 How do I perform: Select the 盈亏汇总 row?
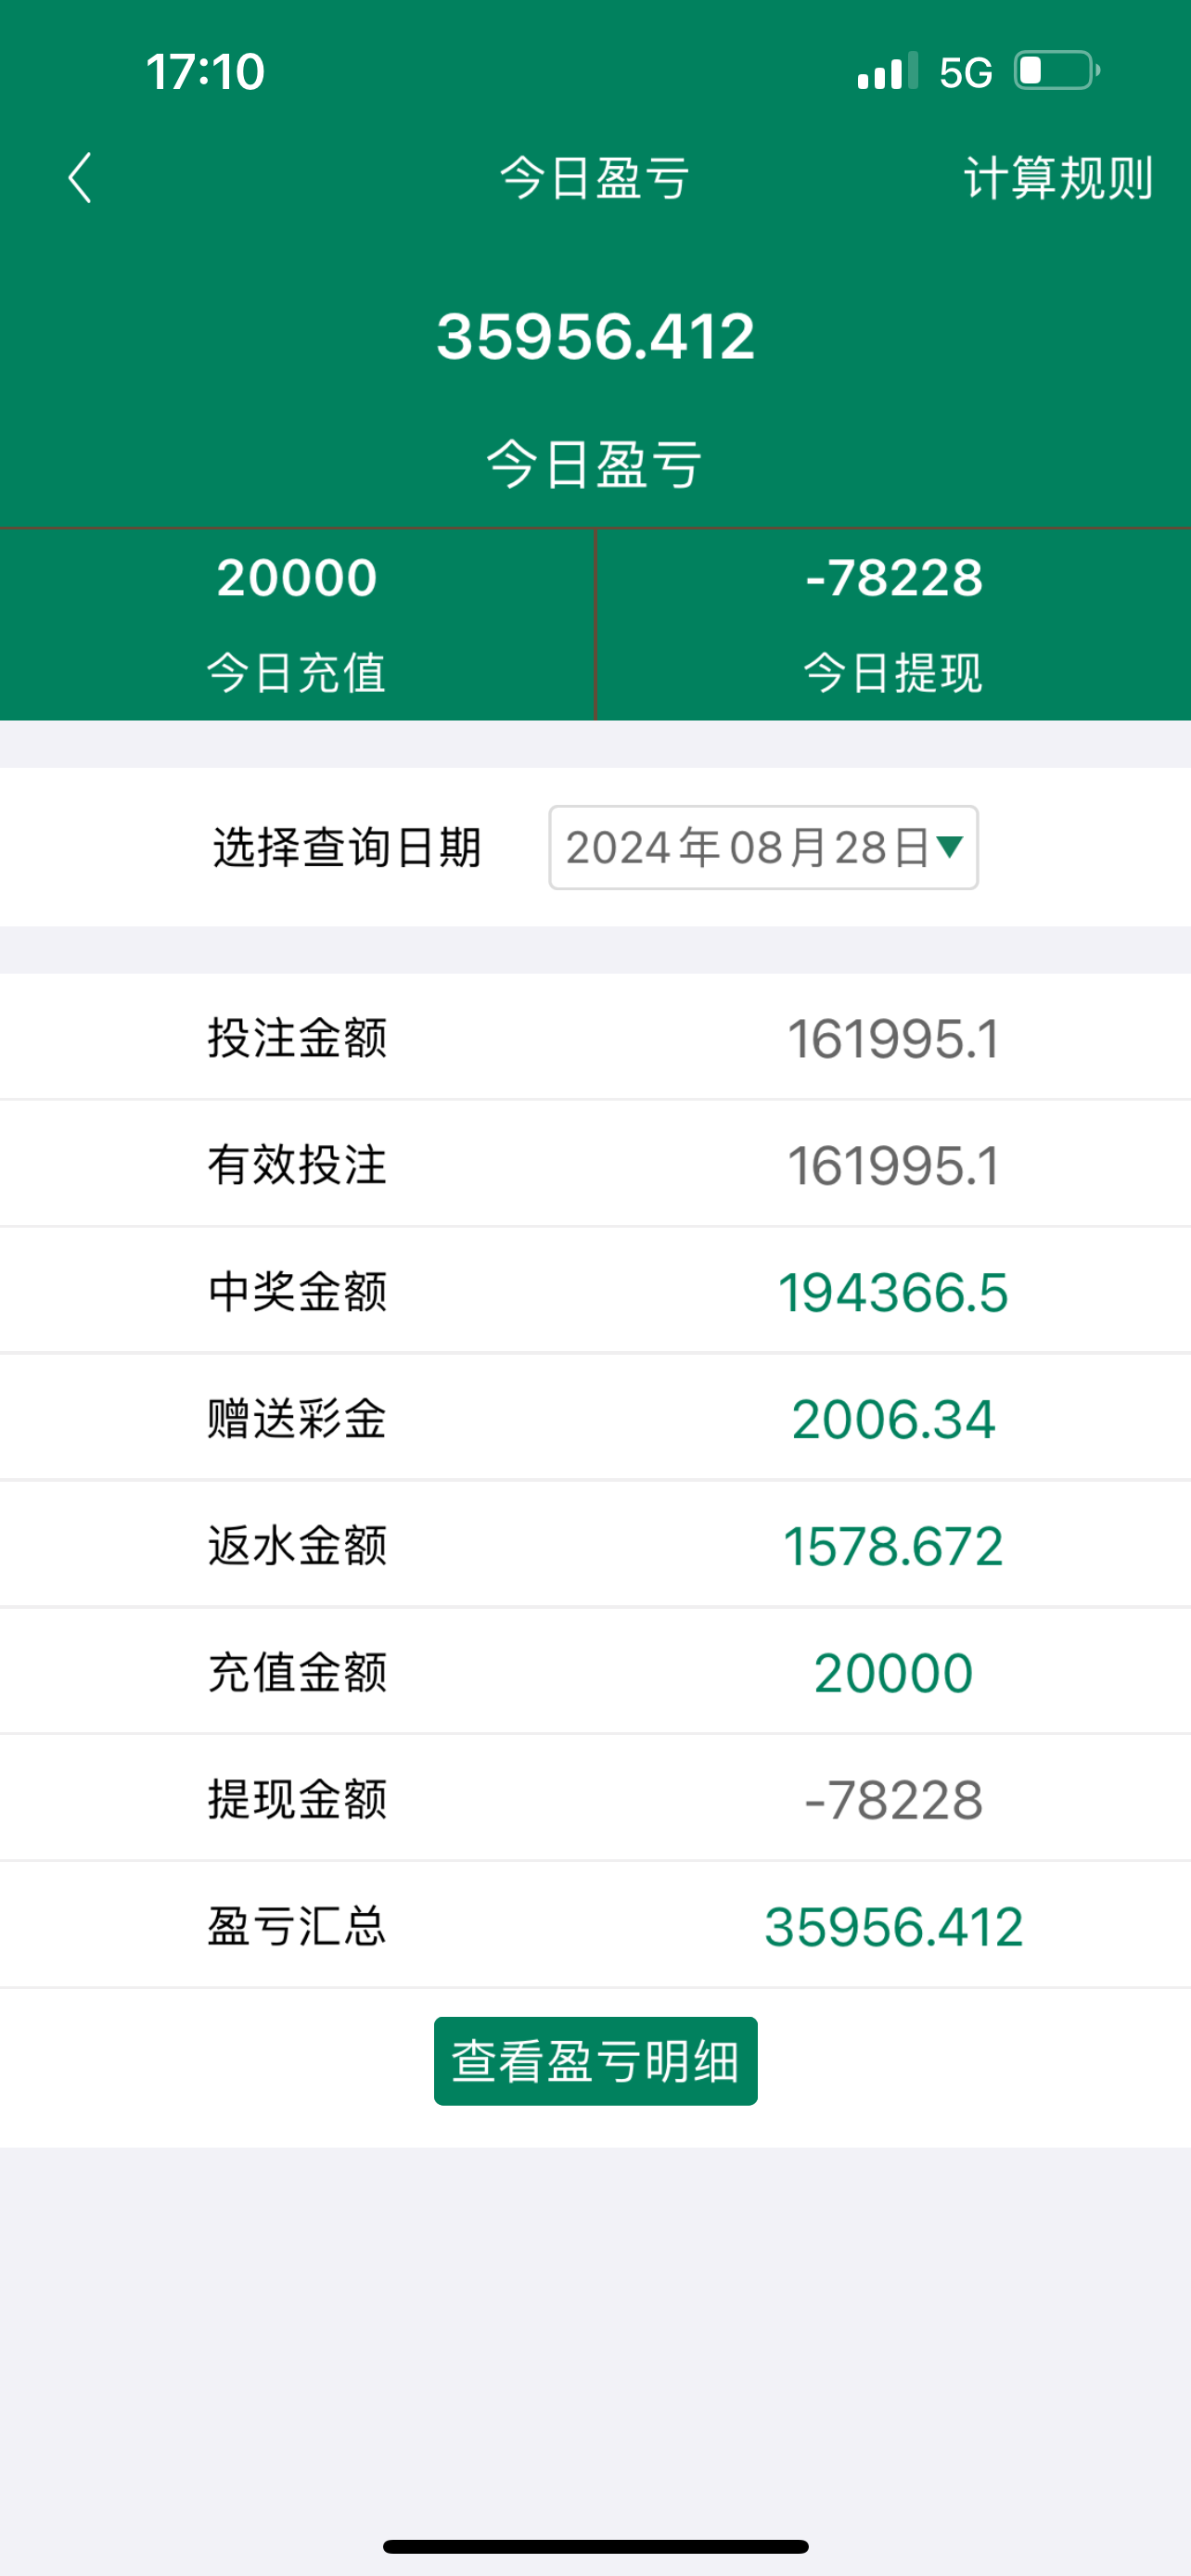(x=595, y=1926)
